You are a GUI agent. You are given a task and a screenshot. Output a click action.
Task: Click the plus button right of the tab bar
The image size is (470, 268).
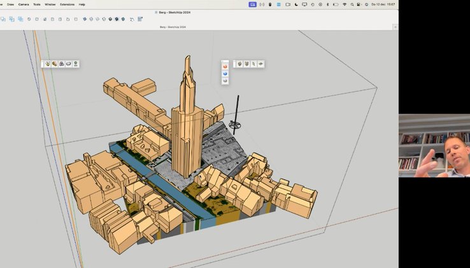tap(395, 27)
